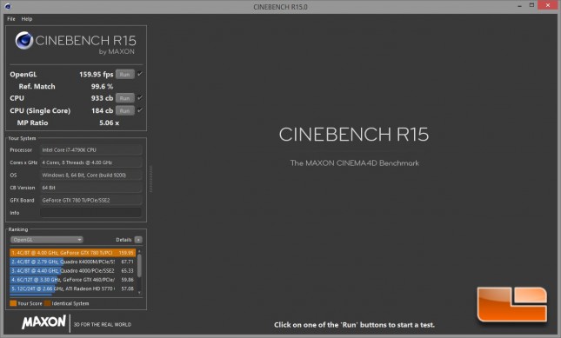Open the Ranking OpenGL dropdown
The height and width of the screenshot is (338, 561).
[x=46, y=240]
